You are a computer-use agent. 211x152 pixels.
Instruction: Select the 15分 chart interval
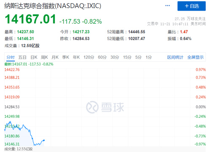127,57
